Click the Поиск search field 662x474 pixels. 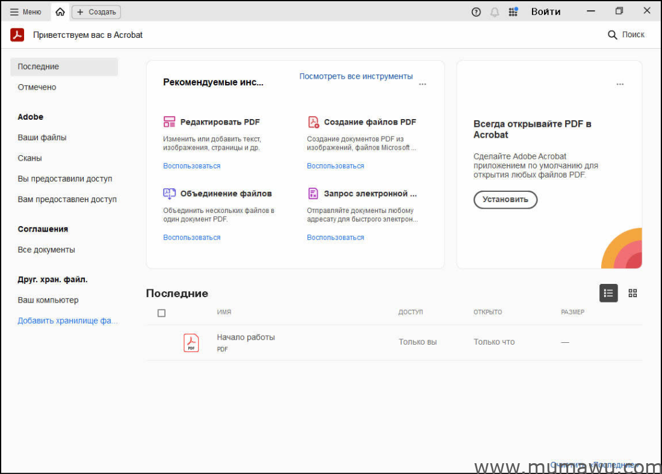(626, 35)
